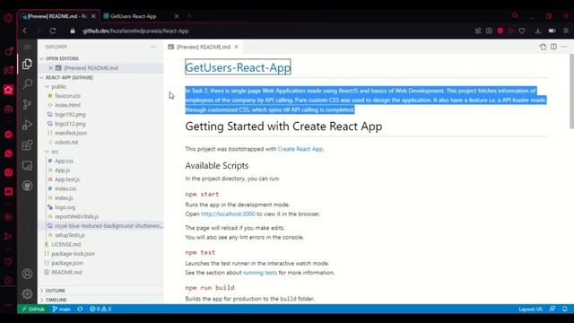Close the [Preview] README.md editor tab
Viewport: 574px width, 323px height.
tap(237, 47)
